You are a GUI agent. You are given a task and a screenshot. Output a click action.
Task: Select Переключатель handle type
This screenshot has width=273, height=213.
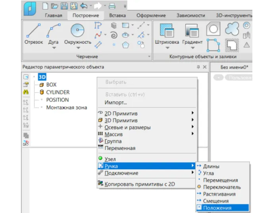[x=223, y=187]
